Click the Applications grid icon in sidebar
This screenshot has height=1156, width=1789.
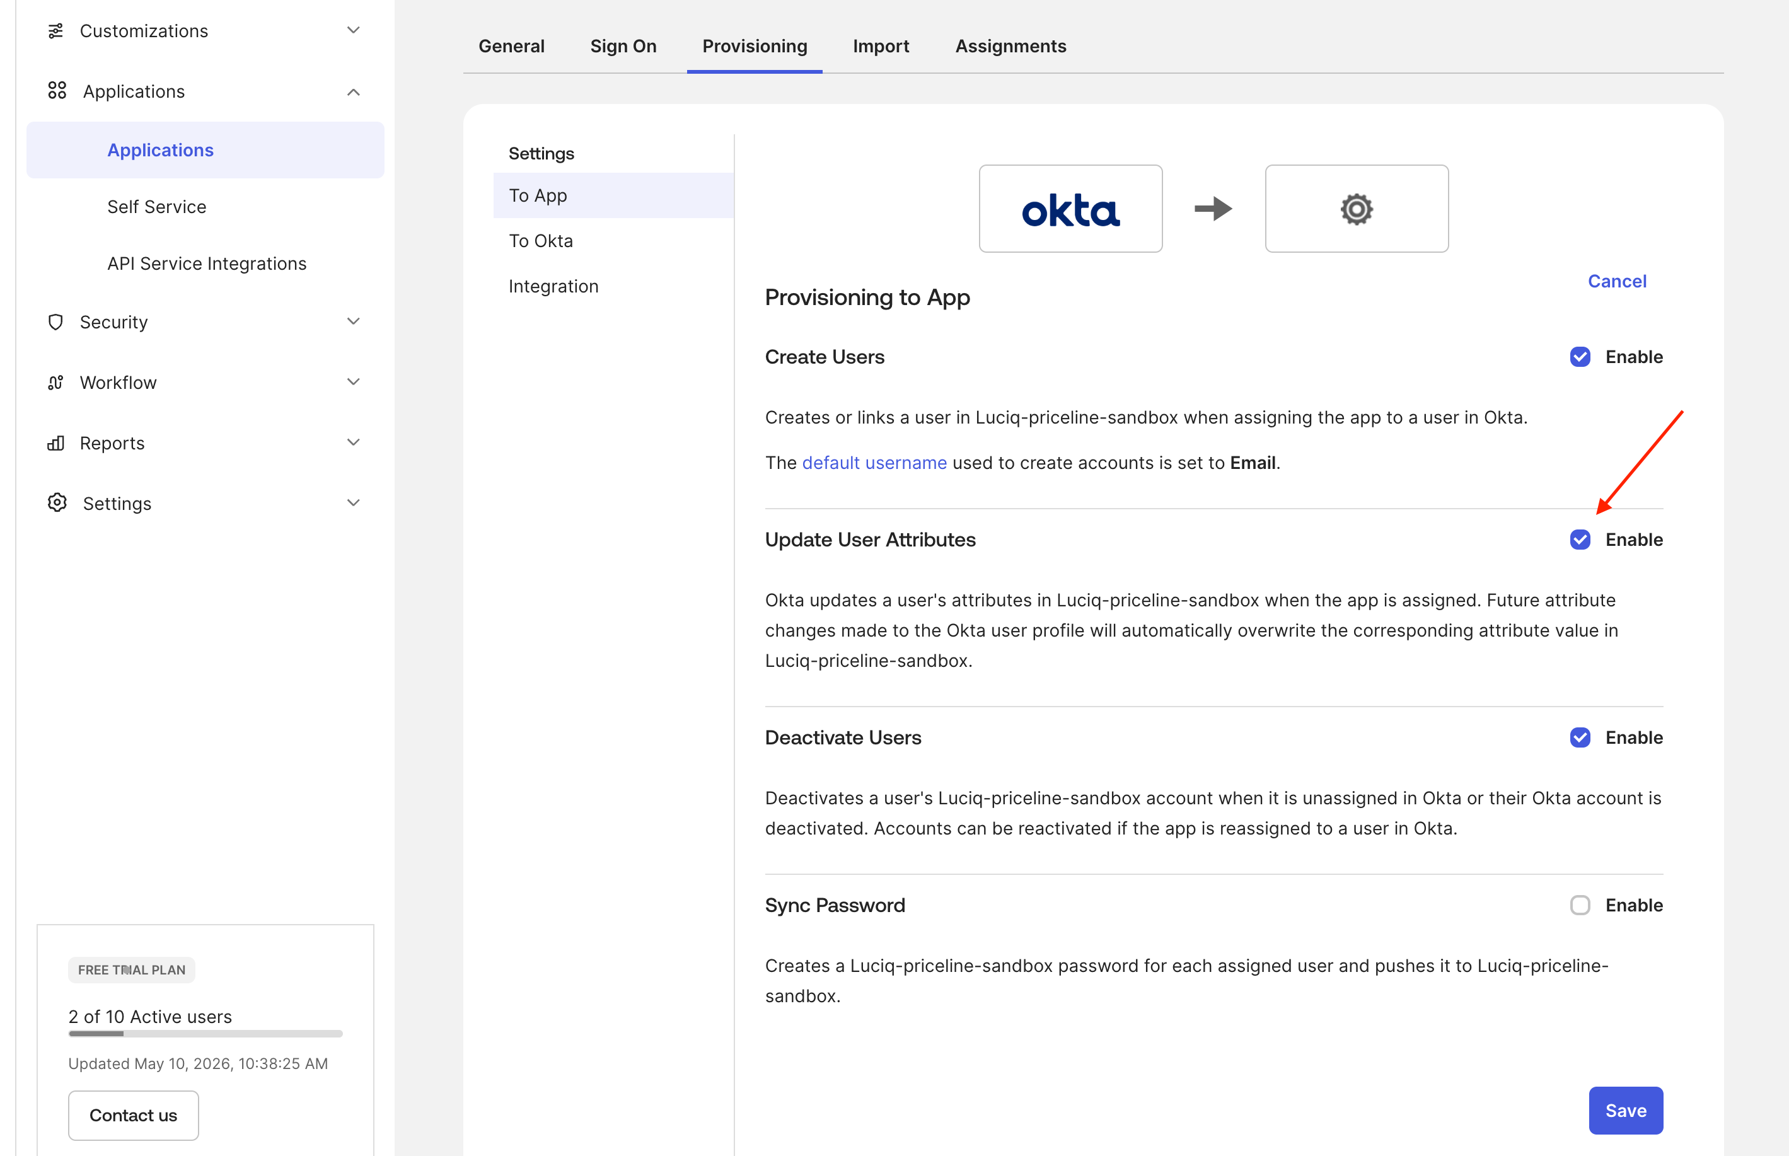(x=57, y=91)
